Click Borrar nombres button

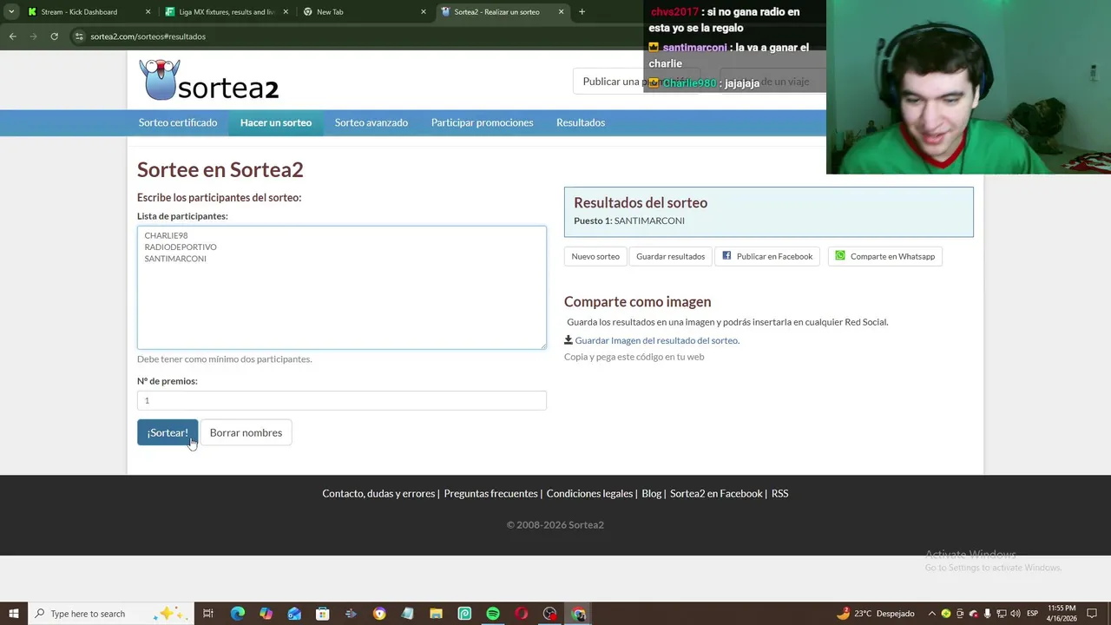[x=246, y=432]
